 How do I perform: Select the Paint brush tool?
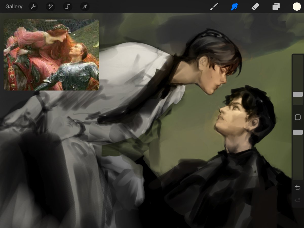pos(214,7)
